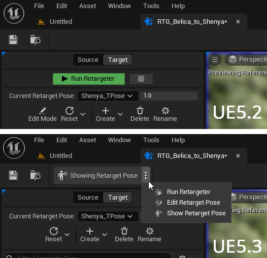The image size is (267, 258).
Task: Toggle the Showing Retarget Pose button
Action: 98,176
